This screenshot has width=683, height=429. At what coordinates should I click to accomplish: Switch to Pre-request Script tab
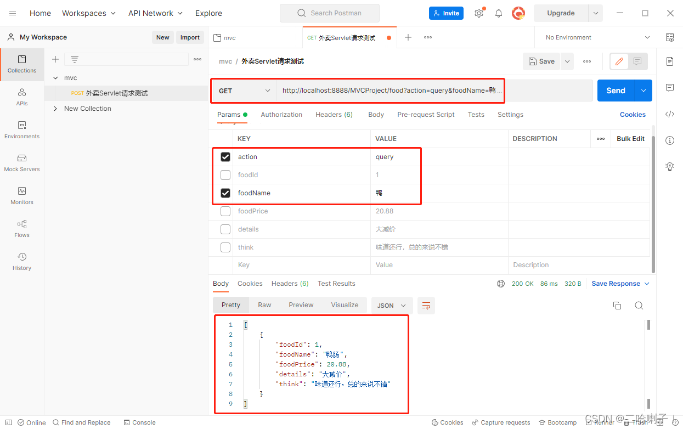coord(426,115)
